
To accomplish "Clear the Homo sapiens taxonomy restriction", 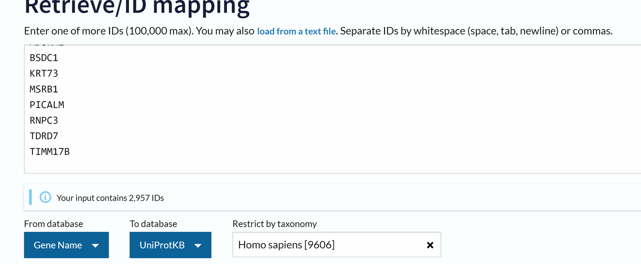I will tap(430, 245).
